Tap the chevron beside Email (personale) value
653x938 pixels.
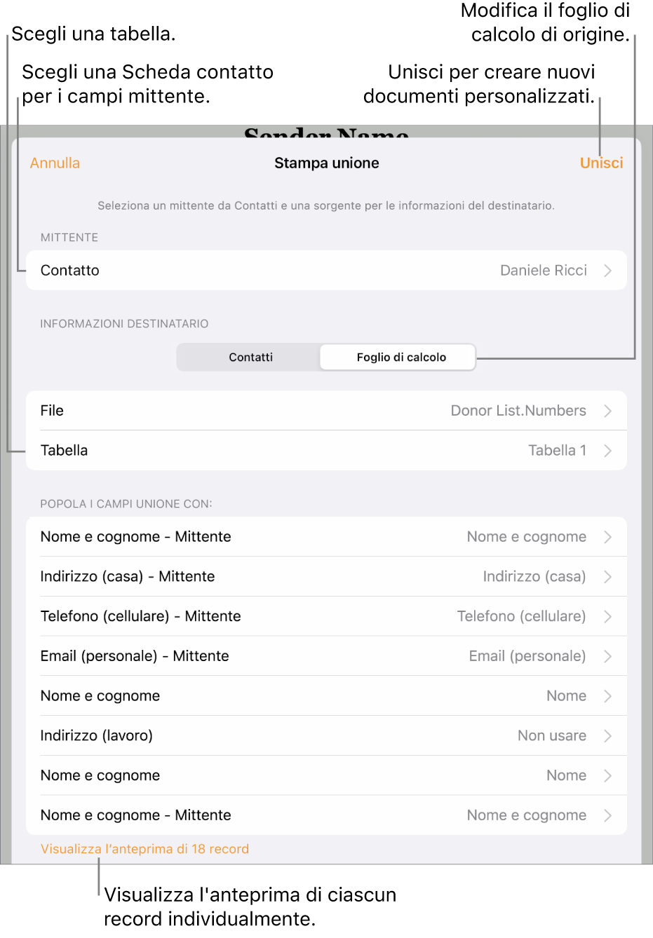[x=607, y=656]
